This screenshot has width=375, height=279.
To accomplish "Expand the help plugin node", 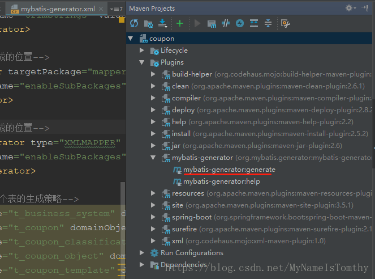I will [x=153, y=121].
